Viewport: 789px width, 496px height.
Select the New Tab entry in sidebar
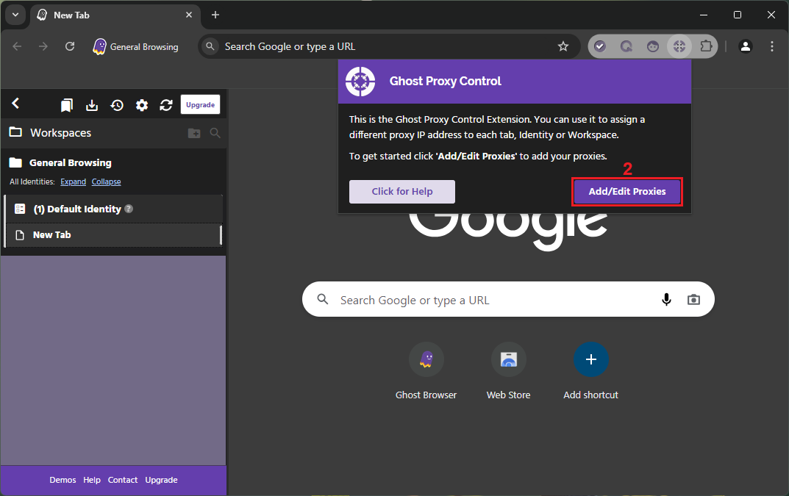pyautogui.click(x=113, y=235)
